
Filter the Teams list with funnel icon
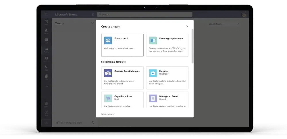pos(93,23)
